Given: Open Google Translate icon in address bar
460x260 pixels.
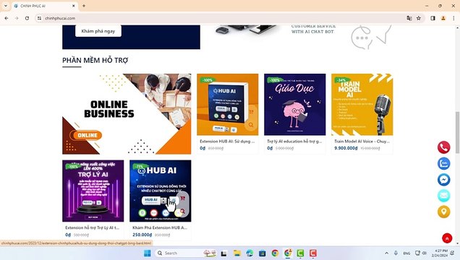Looking at the screenshot, I should (409, 18).
